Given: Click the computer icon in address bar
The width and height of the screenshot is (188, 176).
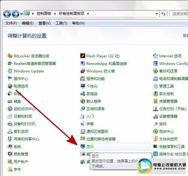Looking at the screenshot, I should [x=27, y=13].
